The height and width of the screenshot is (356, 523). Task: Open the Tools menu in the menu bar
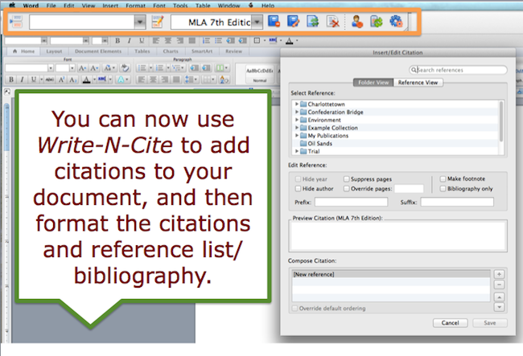point(180,6)
